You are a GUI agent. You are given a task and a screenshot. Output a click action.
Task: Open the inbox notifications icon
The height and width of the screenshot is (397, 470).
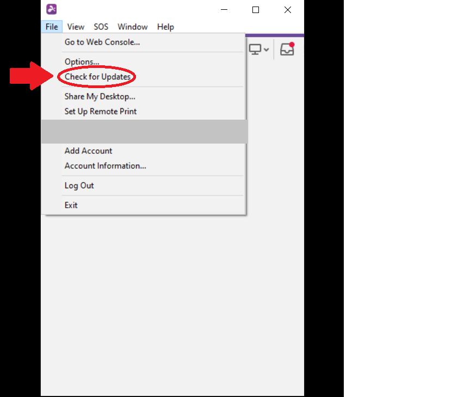click(x=287, y=49)
